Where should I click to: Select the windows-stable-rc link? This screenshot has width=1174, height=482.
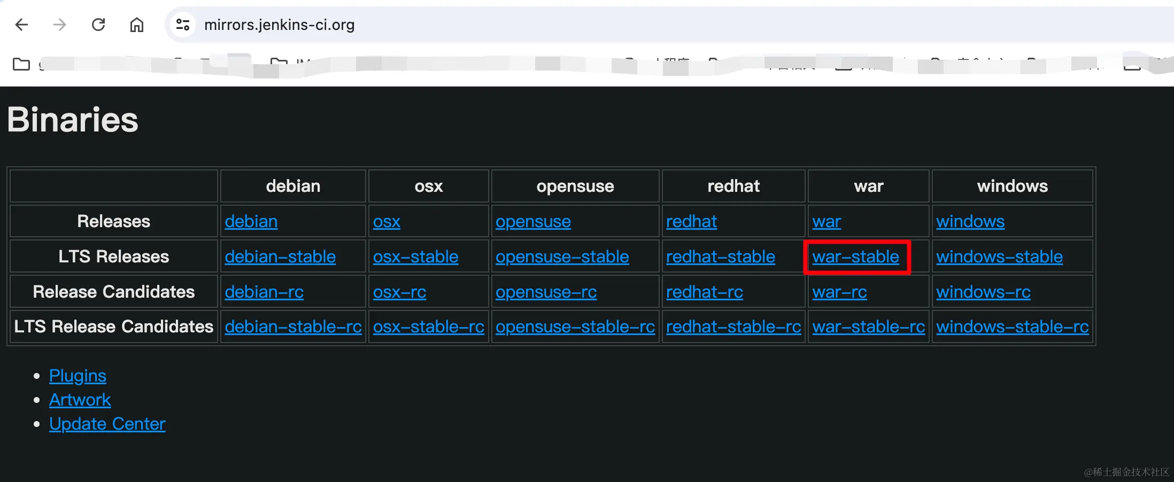(x=1012, y=326)
